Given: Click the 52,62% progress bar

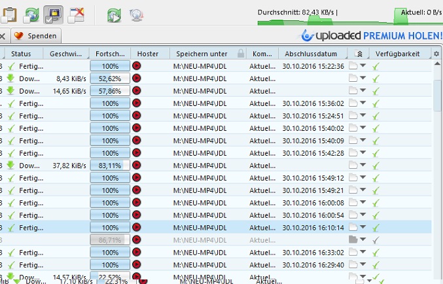Looking at the screenshot, I should click(x=109, y=79).
